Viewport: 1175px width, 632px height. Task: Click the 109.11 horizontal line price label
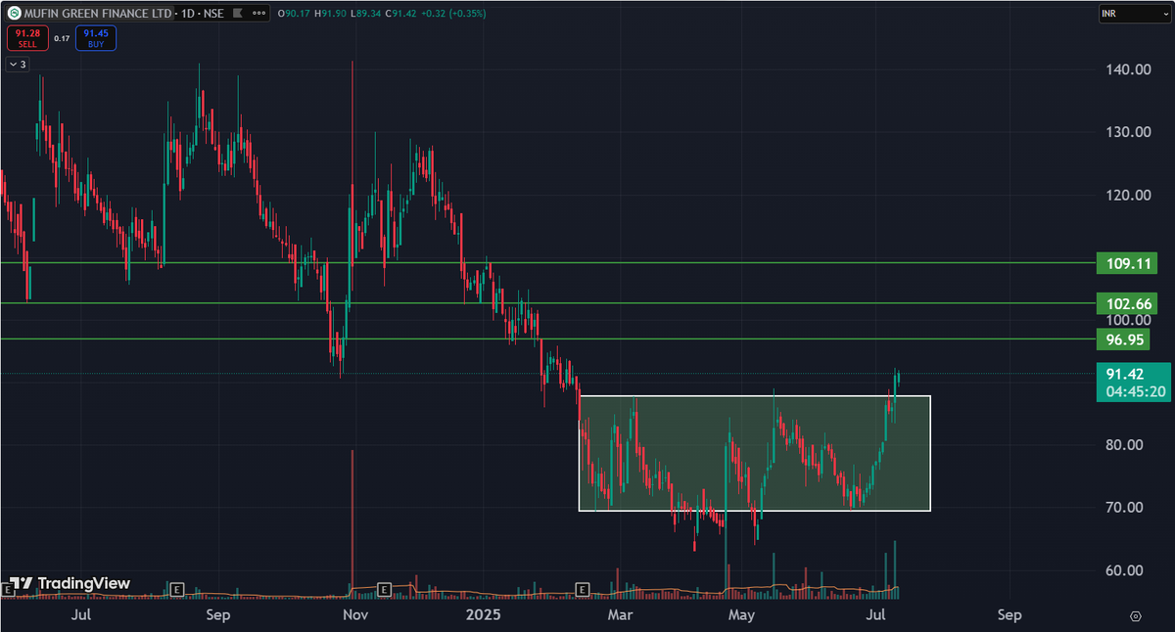tap(1127, 263)
